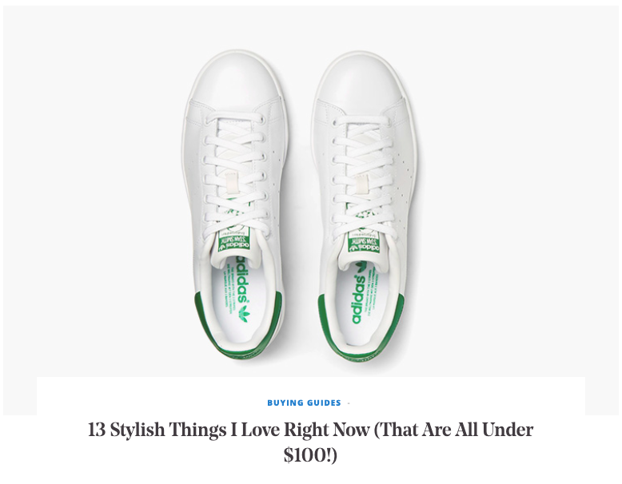Screen dimensions: 622x484
Task: Click the Stan Smith tongue label, left shoe
Action: (233, 238)
